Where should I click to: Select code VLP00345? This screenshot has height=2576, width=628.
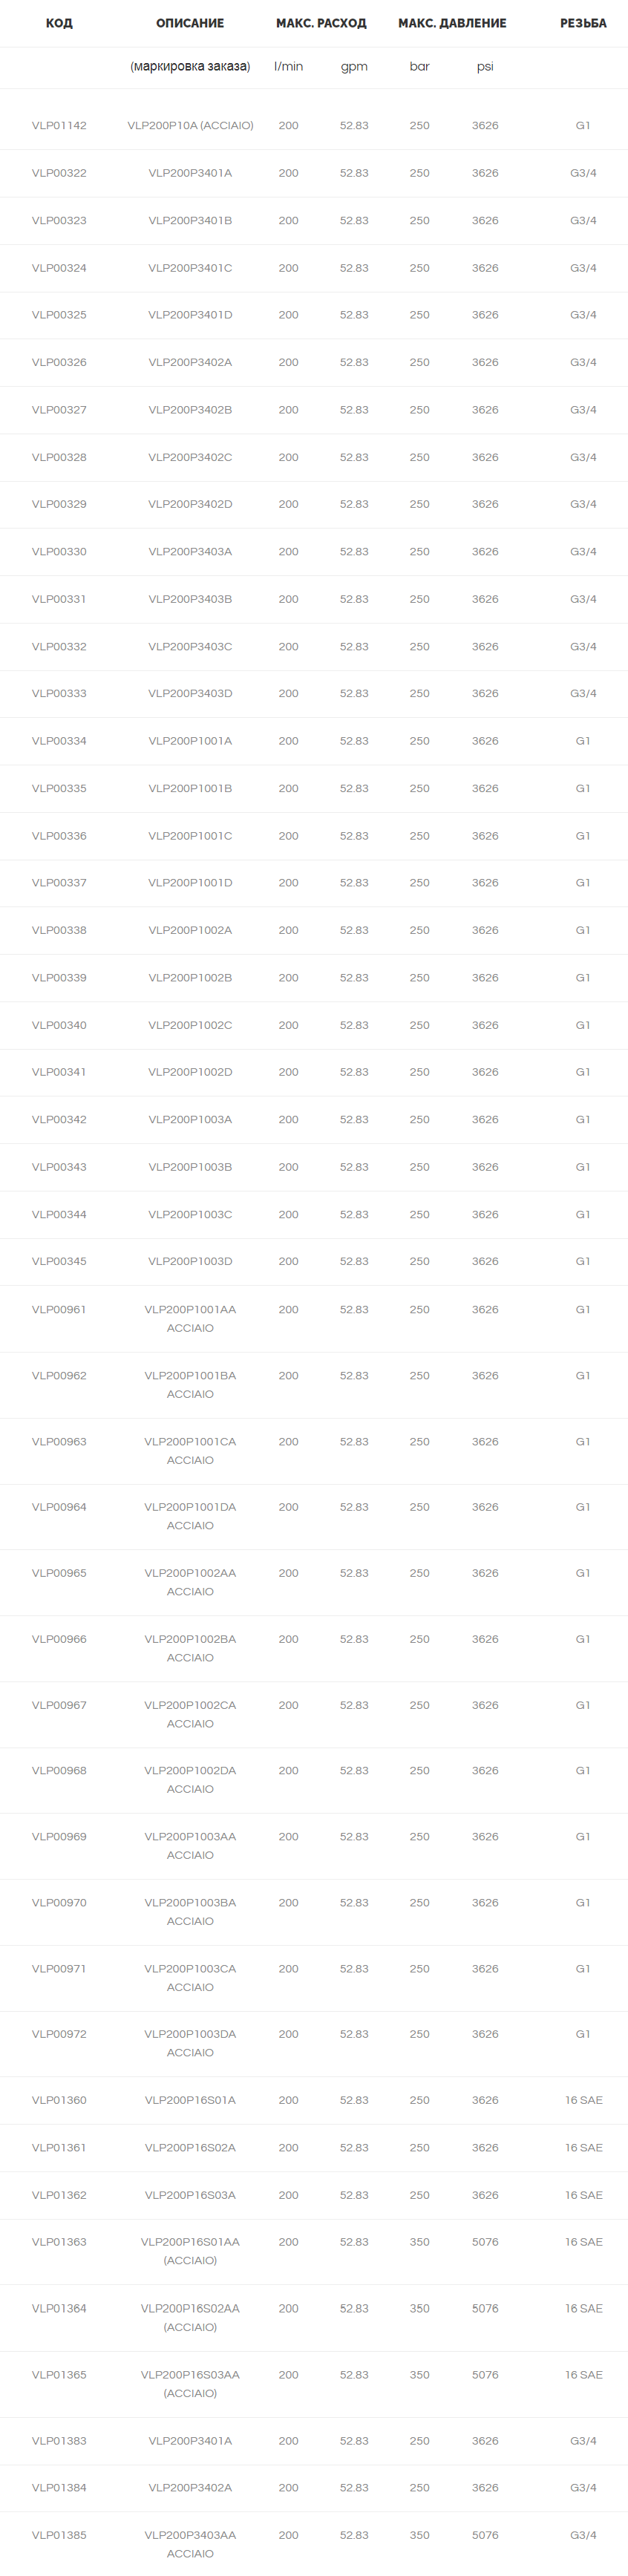[59, 1261]
